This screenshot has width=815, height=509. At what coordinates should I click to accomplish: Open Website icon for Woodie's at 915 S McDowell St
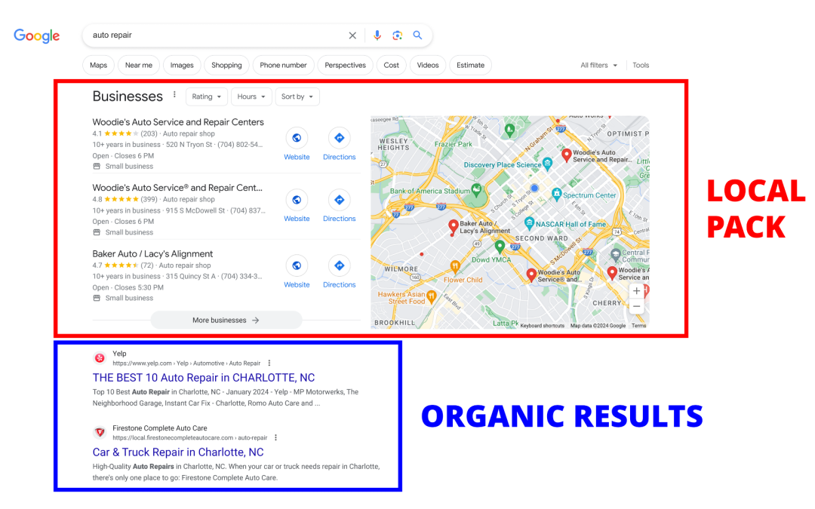[297, 200]
